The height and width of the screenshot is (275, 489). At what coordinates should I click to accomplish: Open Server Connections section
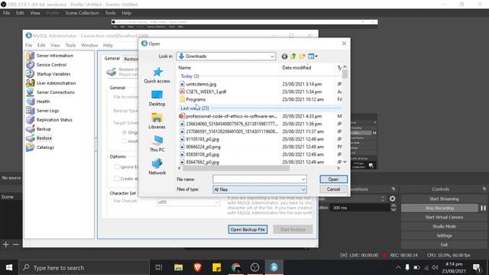click(x=56, y=92)
